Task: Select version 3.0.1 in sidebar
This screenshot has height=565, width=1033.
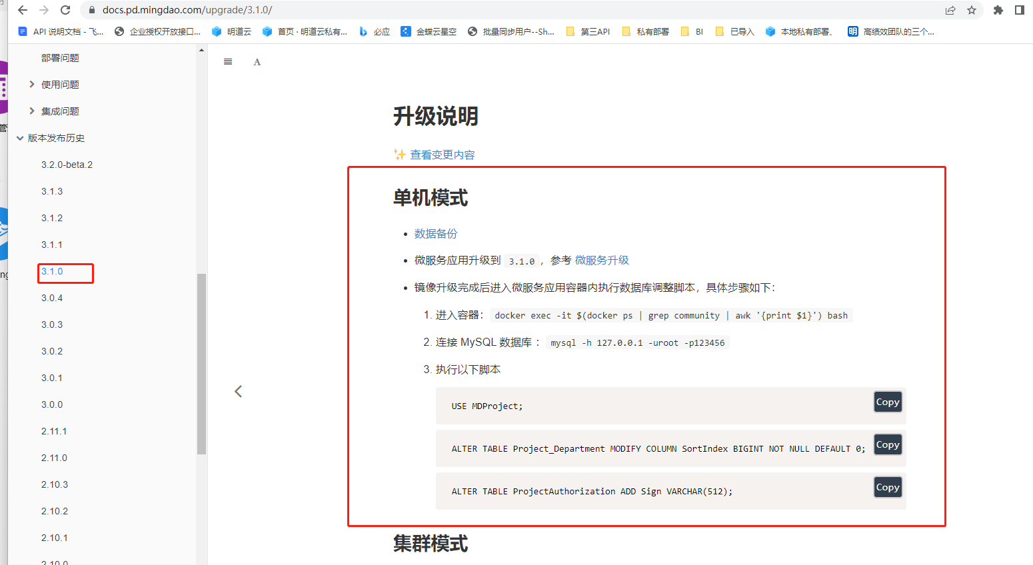Action: click(52, 378)
